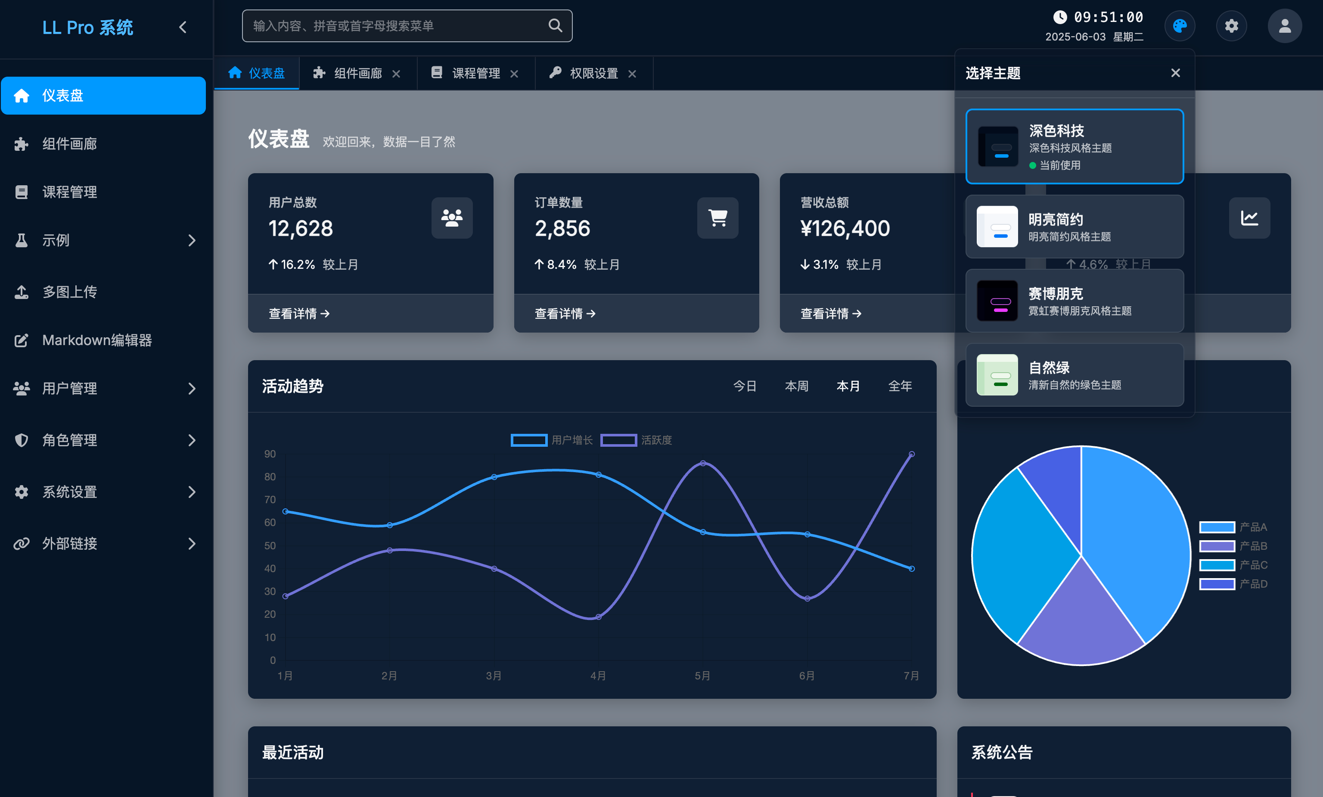Screen dimensions: 1323x797
Task: Click the users icon next to 用户管理
Action: [x=22, y=389]
